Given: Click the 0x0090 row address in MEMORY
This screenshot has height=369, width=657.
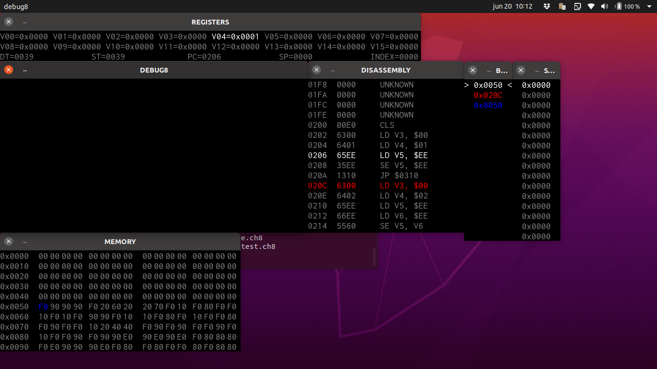Looking at the screenshot, I should [14, 347].
